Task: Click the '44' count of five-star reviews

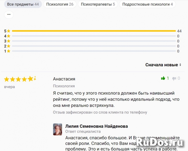Action: point(179,31)
